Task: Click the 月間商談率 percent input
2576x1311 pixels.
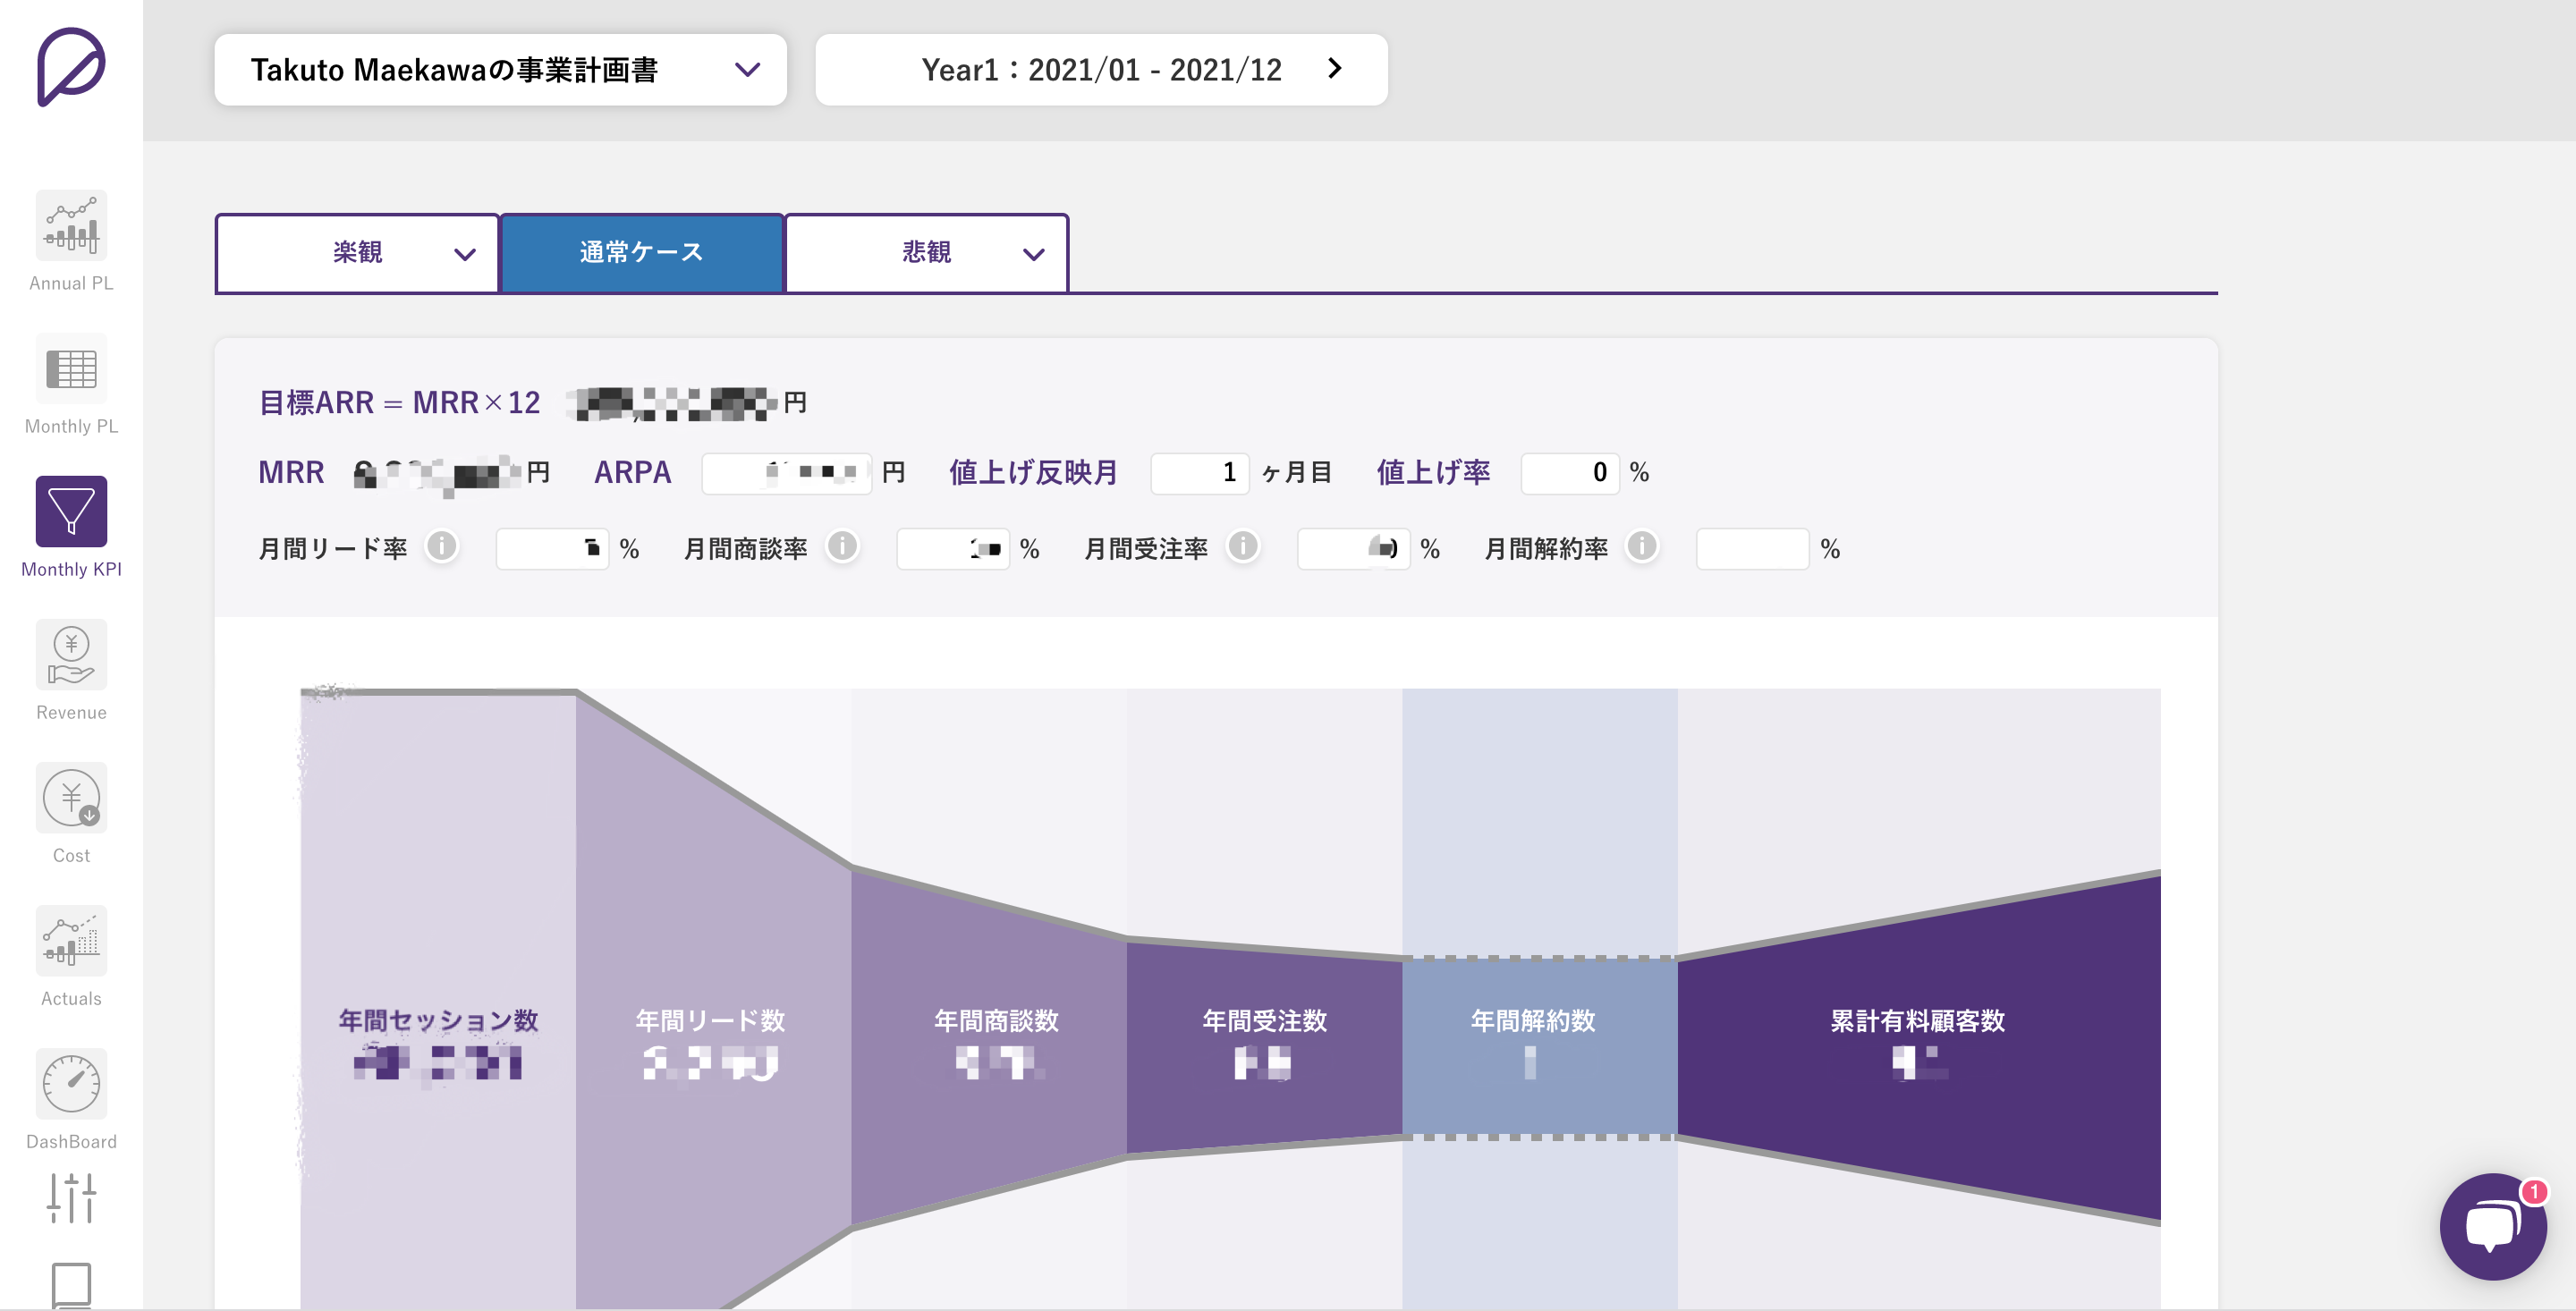Action: pos(952,549)
